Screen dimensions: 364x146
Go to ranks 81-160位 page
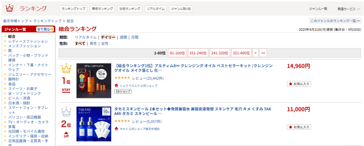tap(177, 53)
